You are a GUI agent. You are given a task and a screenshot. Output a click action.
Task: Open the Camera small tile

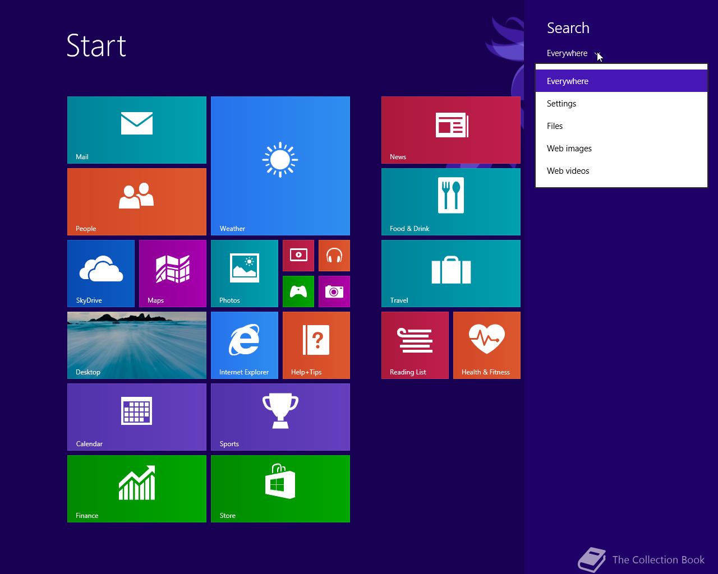[334, 291]
